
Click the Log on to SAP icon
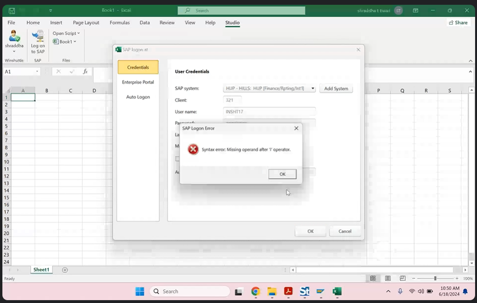click(38, 42)
